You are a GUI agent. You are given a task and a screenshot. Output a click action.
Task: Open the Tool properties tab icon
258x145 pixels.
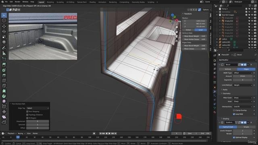click(x=215, y=56)
